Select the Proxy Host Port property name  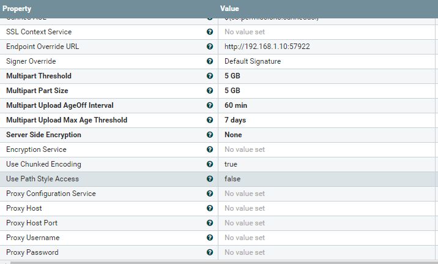pyautogui.click(x=32, y=223)
